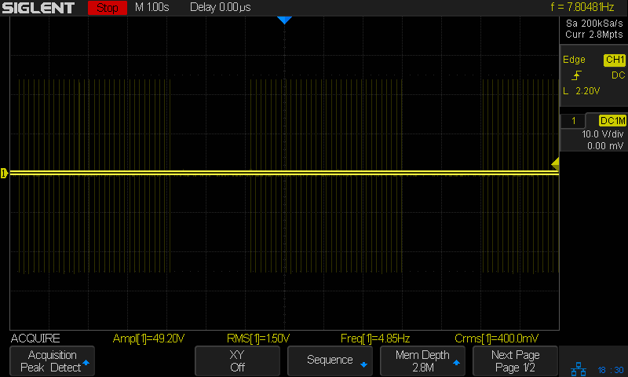Click the ACQUIRE menu label
628x377 pixels.
click(35, 339)
